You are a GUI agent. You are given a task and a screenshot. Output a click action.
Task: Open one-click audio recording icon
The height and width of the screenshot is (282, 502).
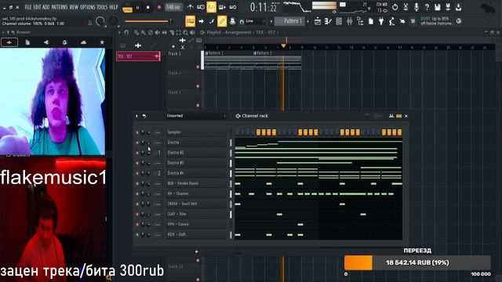(x=417, y=7)
